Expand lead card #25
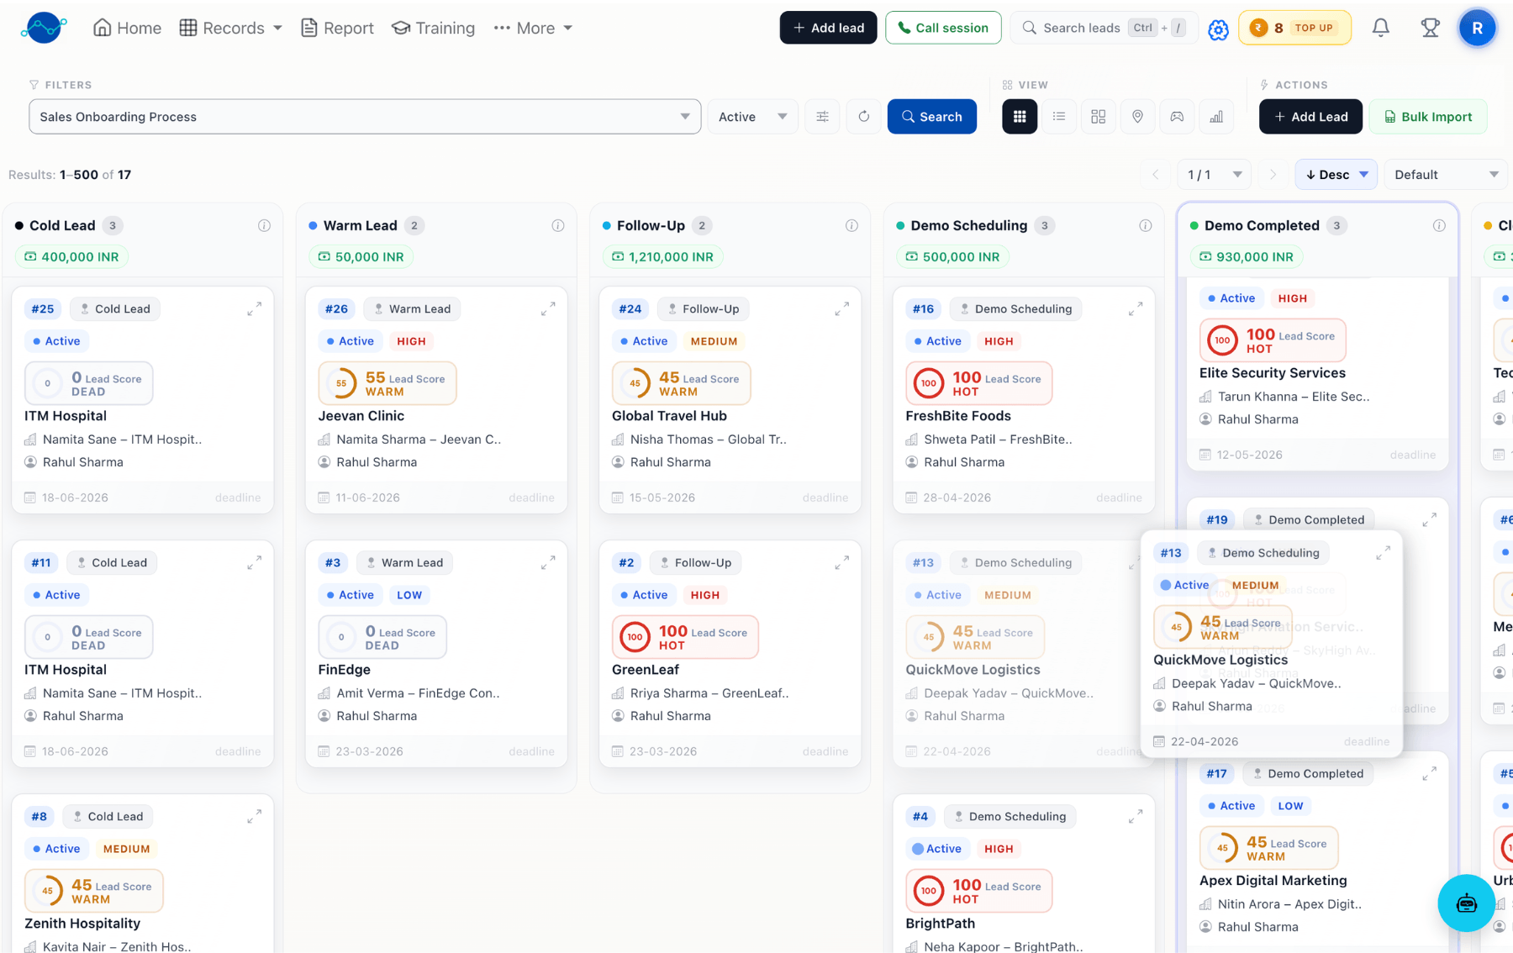Screen dimensions: 1513x953 tap(254, 309)
